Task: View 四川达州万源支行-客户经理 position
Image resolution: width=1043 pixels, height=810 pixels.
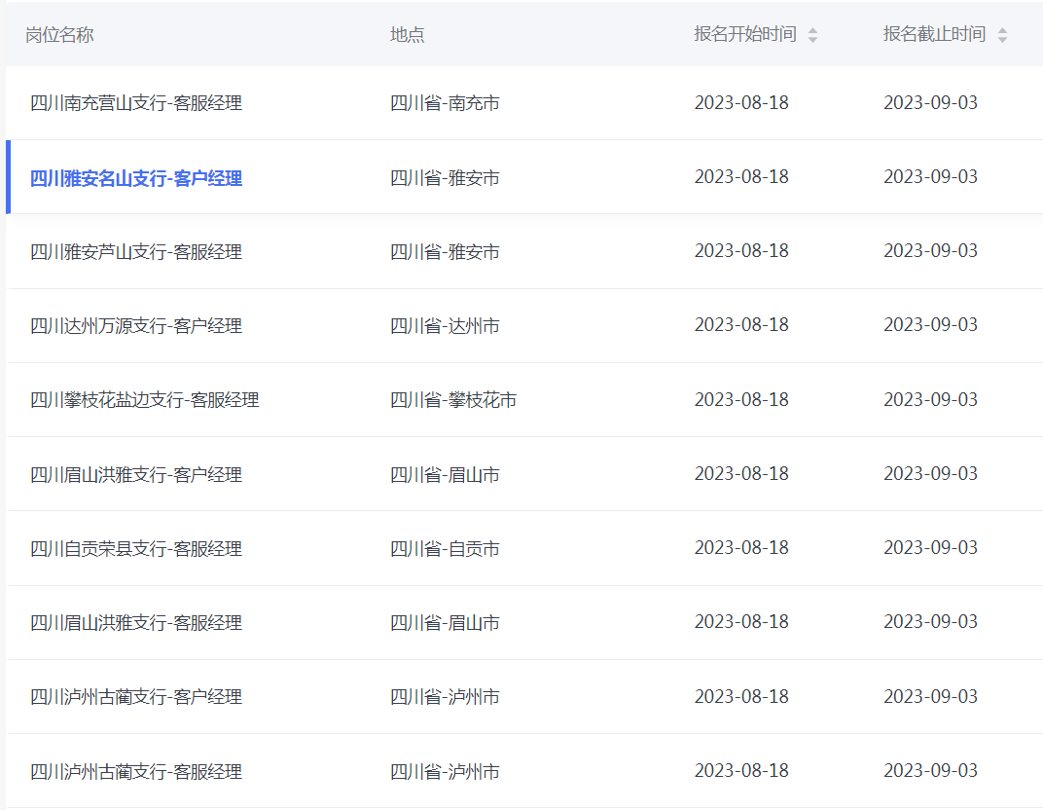Action: pyautogui.click(x=136, y=326)
